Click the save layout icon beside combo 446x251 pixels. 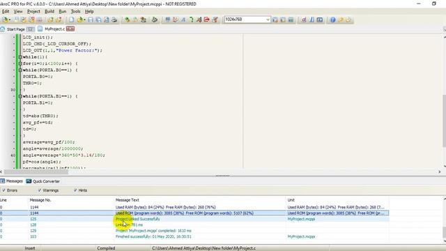tap(275, 20)
